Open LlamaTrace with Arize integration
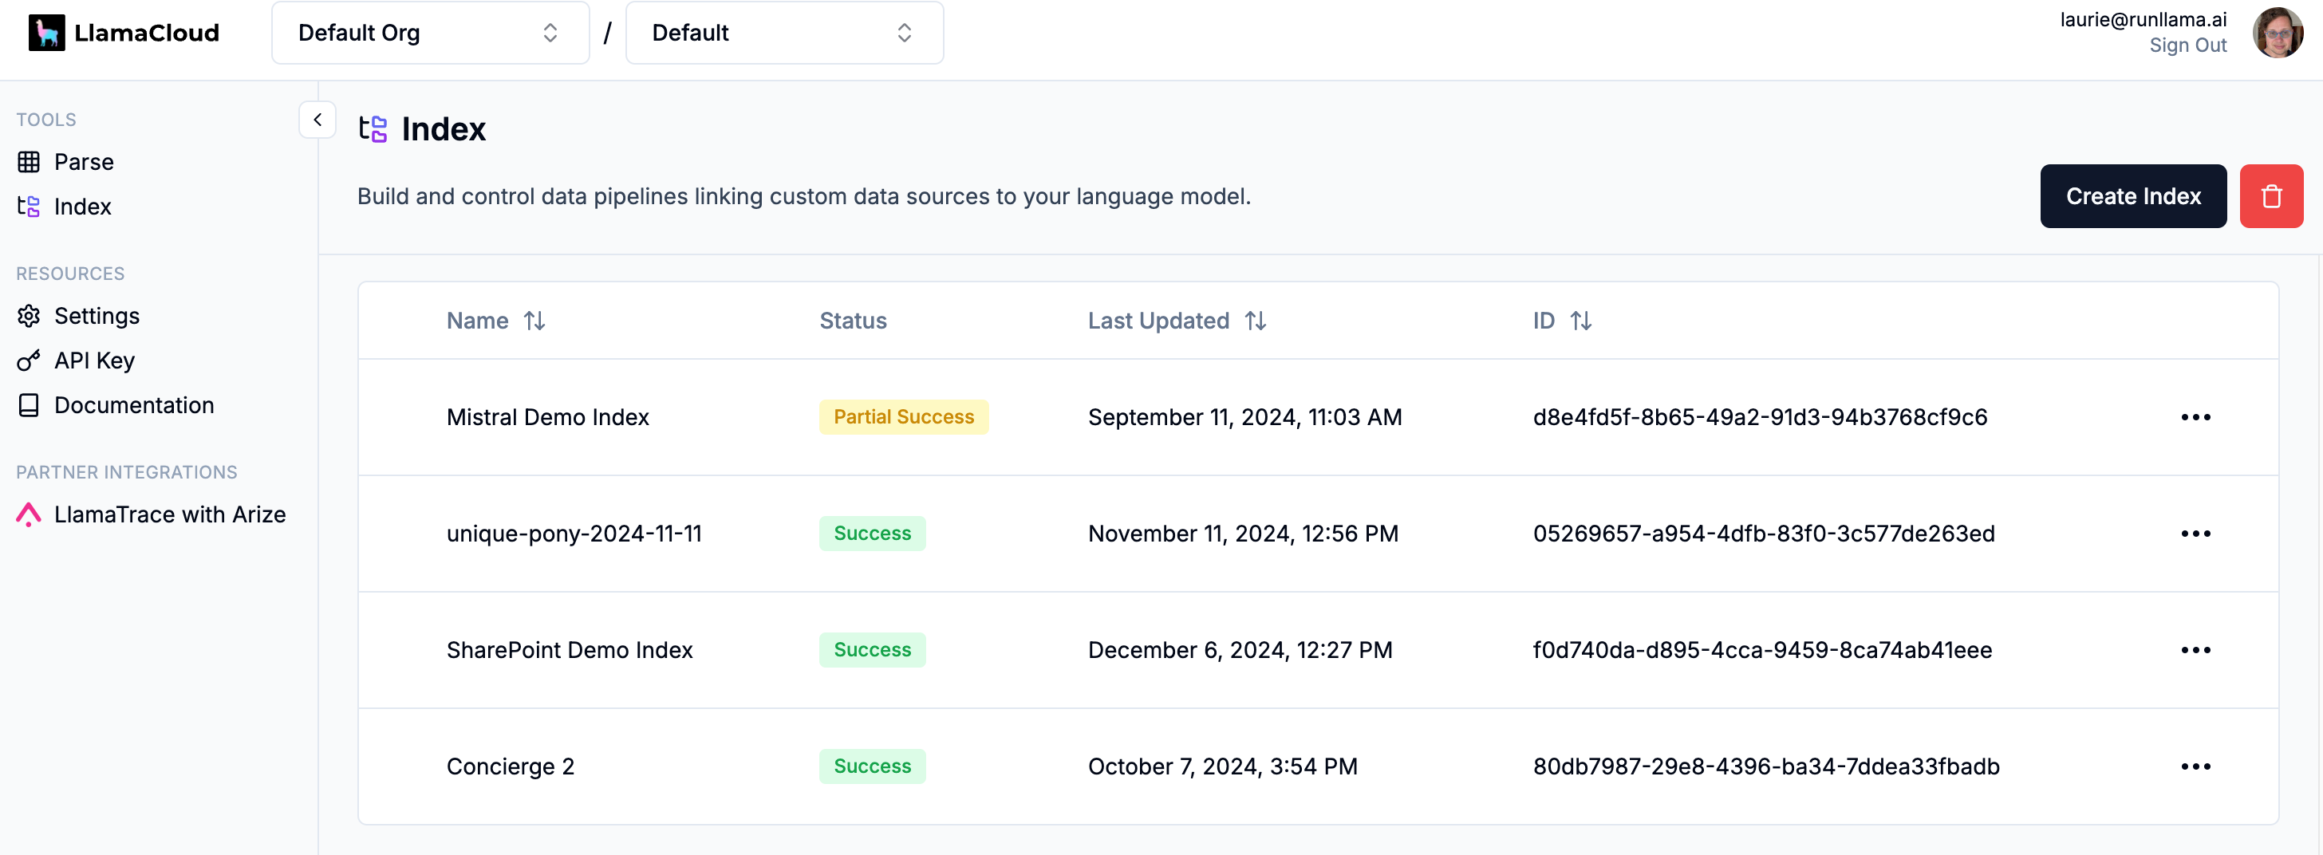The height and width of the screenshot is (855, 2323). (x=170, y=515)
